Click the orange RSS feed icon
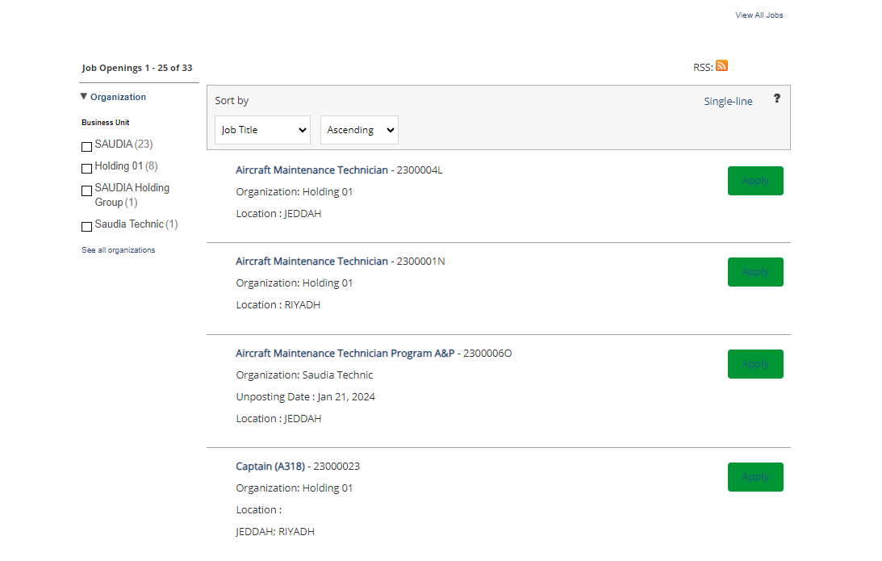This screenshot has width=882, height=561. point(721,66)
